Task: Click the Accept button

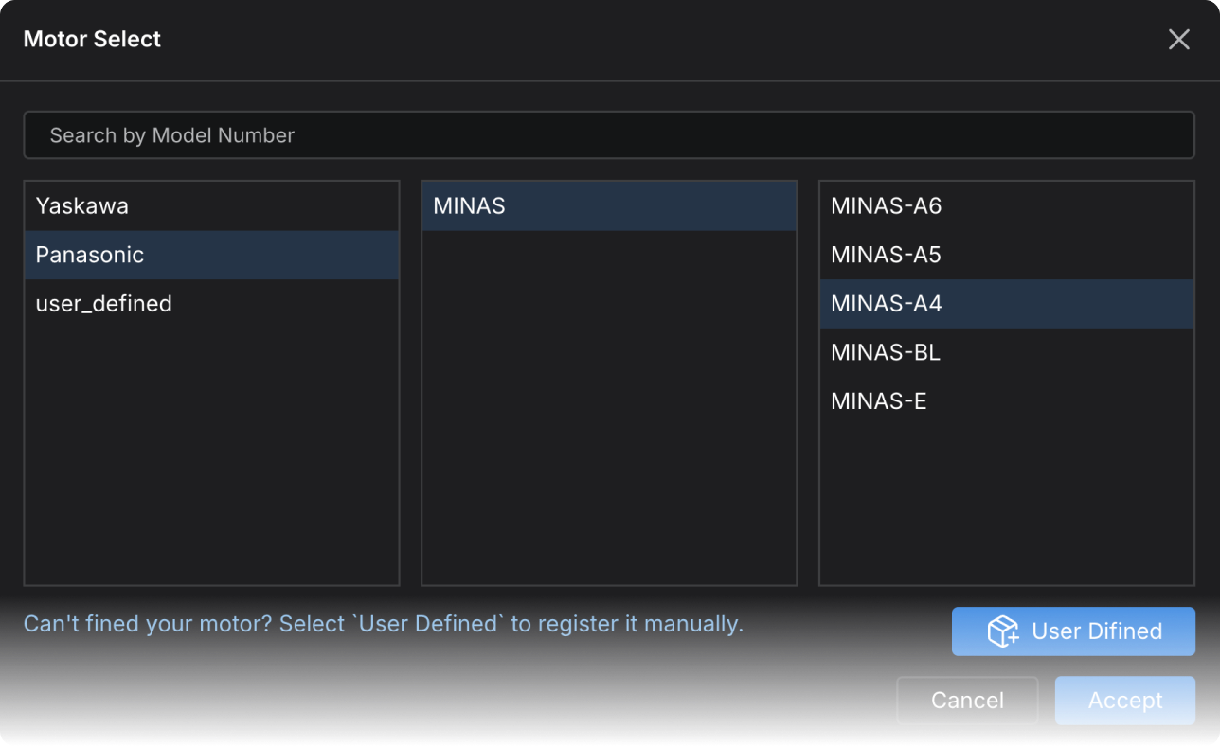Action: (1125, 701)
